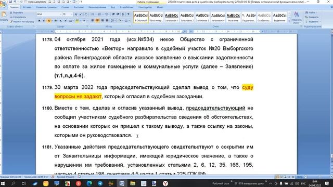The width and height of the screenshot is (333, 187).
Task: Open File Explorer from taskbar
Action: 133,183
